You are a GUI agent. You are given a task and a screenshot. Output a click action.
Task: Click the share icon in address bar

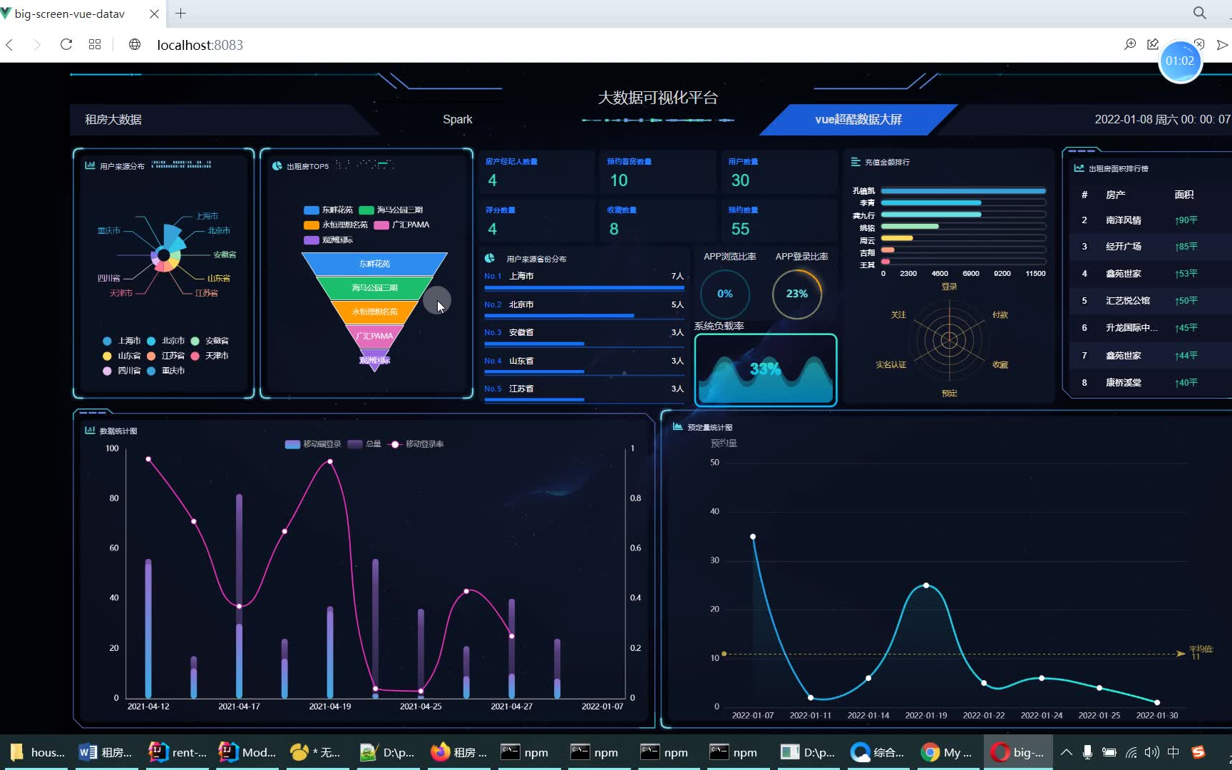1153,44
